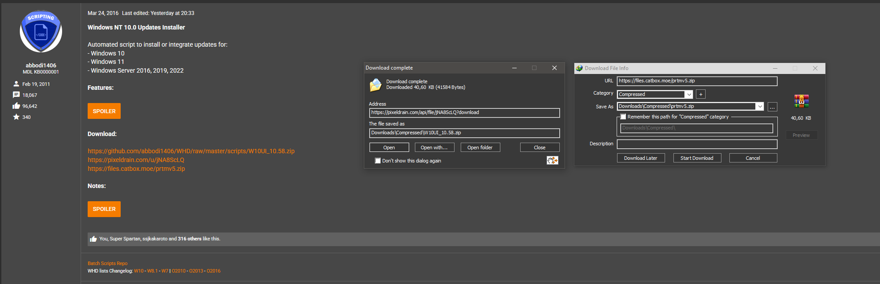Open the Batch Scripts Repo link
880x284 pixels.
click(107, 263)
